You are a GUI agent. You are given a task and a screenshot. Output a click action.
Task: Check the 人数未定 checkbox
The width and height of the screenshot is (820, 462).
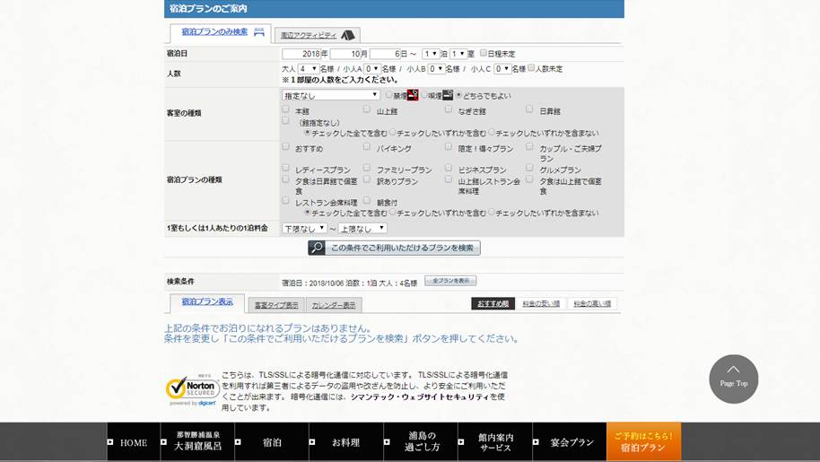tap(531, 68)
